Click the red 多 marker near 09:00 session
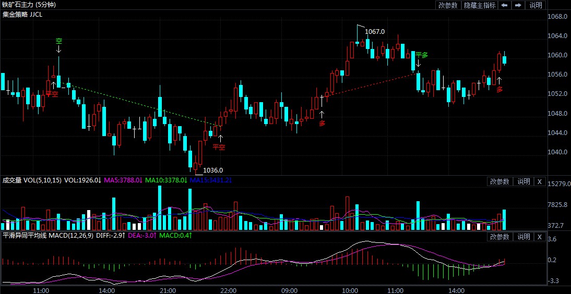This screenshot has height=294, width=571. coord(322,124)
